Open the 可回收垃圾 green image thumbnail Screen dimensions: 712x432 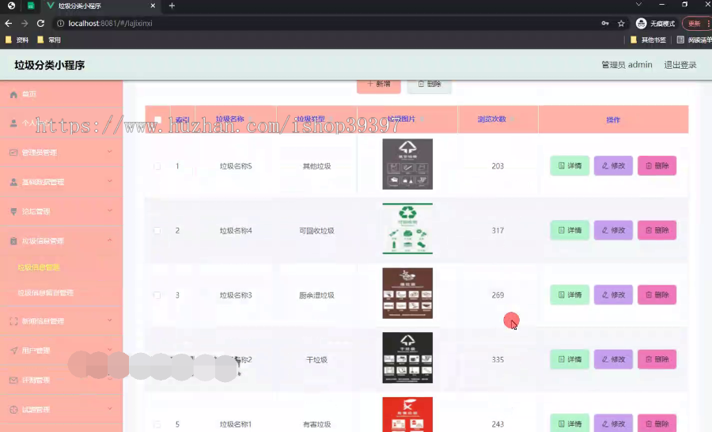tap(407, 229)
